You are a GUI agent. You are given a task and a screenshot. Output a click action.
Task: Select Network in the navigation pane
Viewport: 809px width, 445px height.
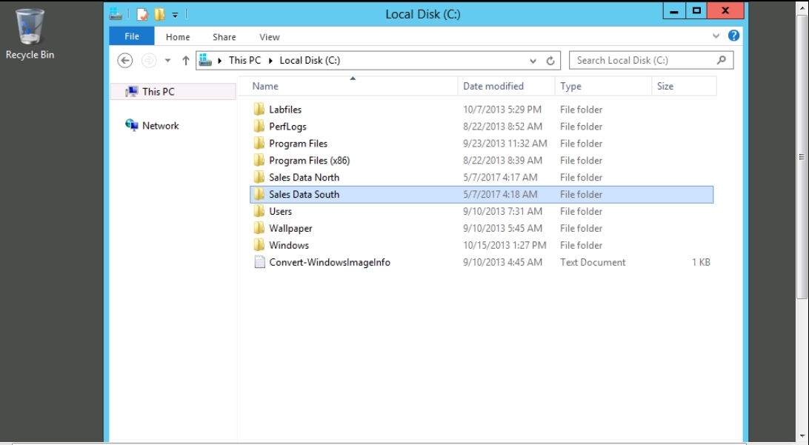[160, 126]
